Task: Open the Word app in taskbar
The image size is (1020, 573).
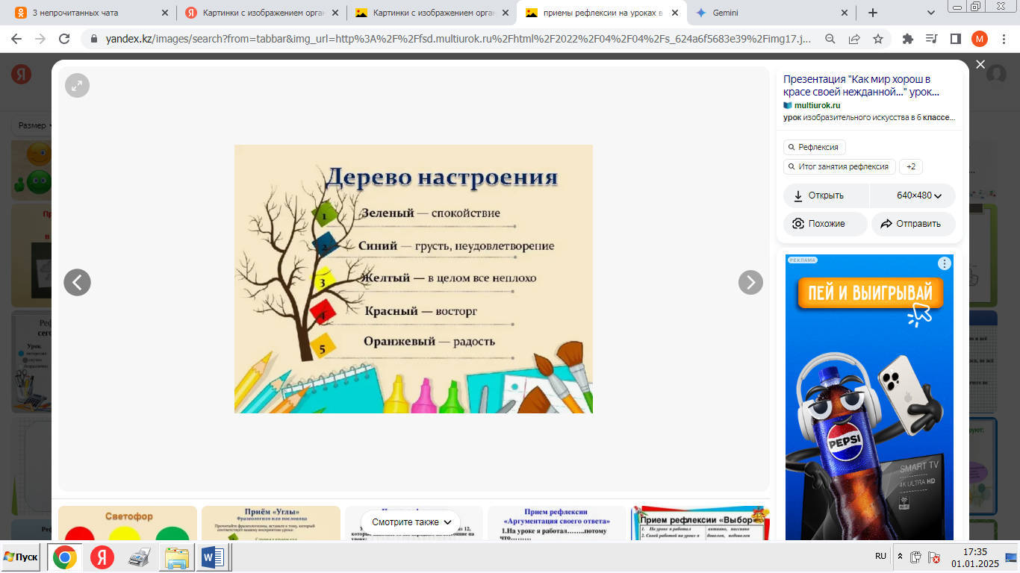Action: click(213, 557)
